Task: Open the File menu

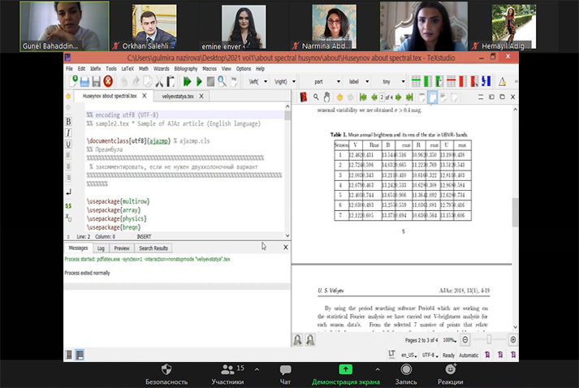Action: 69,69
